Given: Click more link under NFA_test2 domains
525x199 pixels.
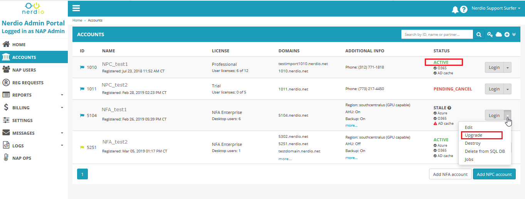Looking at the screenshot, I should (285, 159).
